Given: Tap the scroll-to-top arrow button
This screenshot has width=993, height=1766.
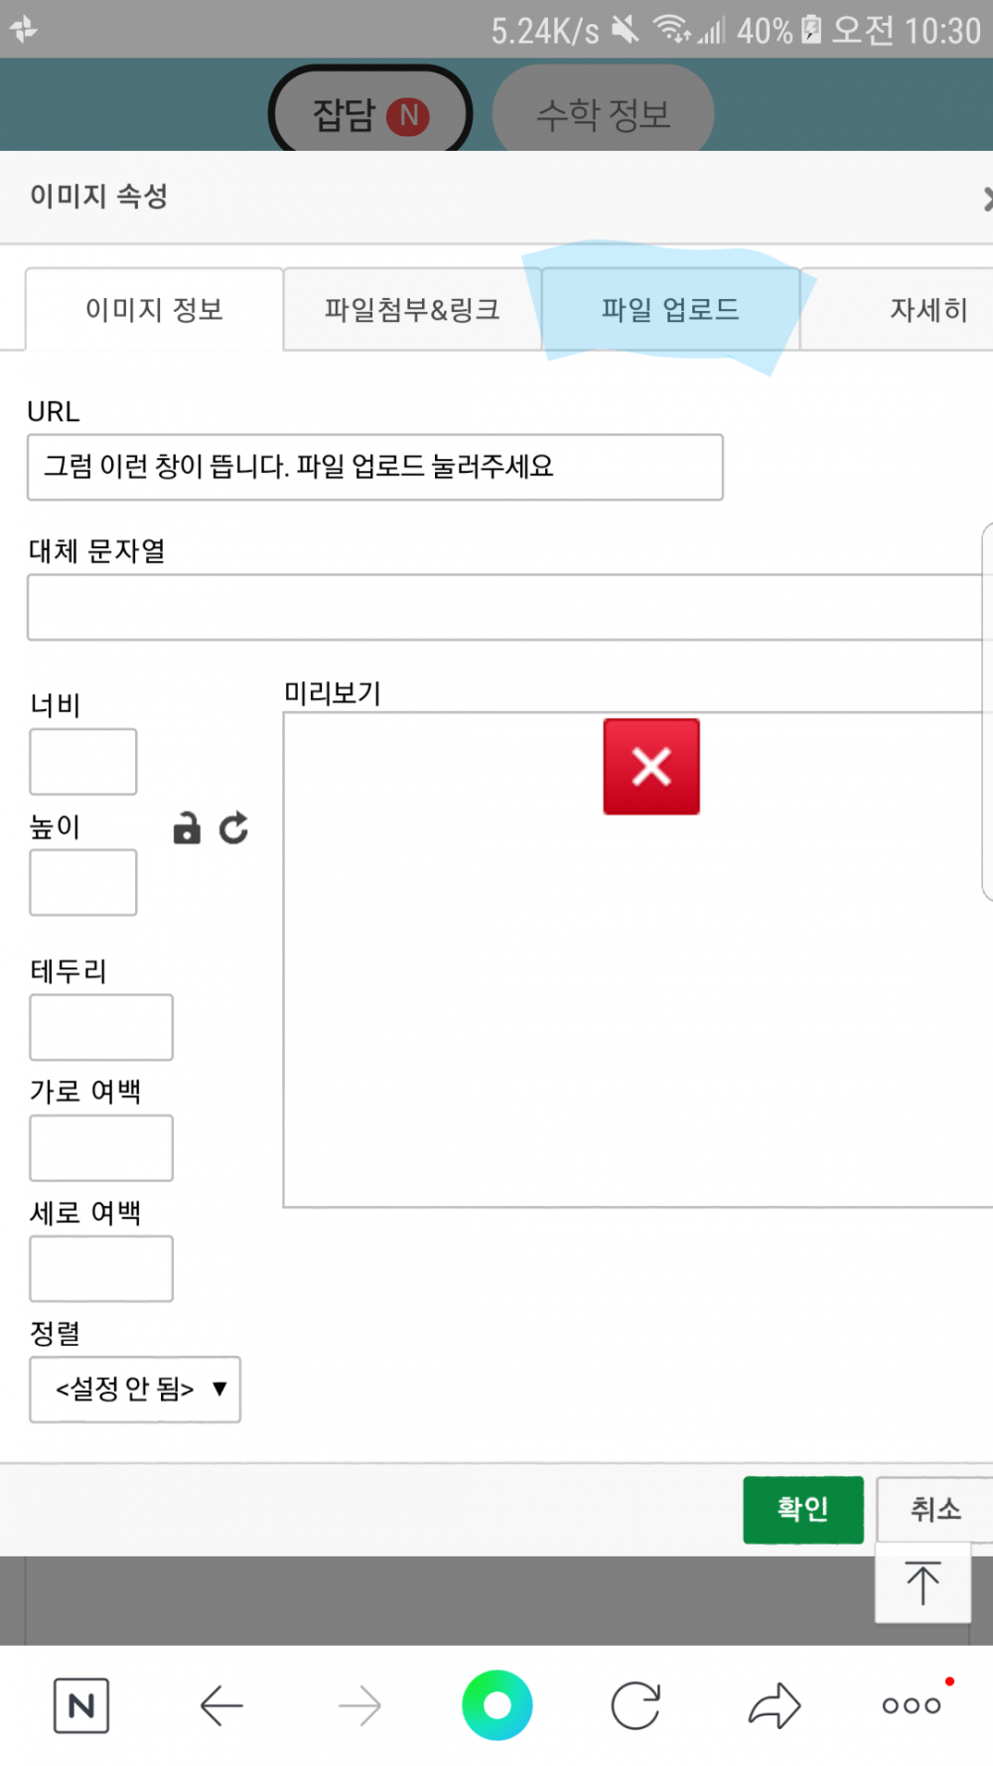Looking at the screenshot, I should click(922, 1582).
